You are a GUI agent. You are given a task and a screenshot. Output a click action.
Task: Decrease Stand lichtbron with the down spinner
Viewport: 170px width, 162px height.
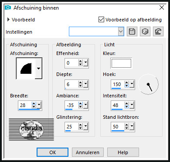(x=127, y=128)
